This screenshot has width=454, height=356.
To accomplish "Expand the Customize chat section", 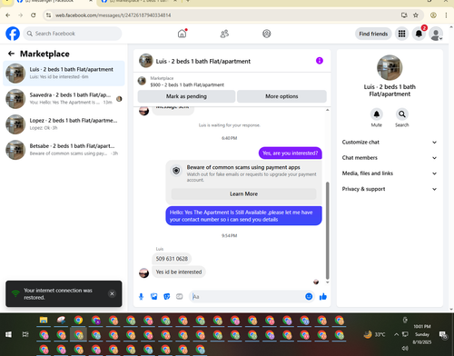I will (390, 143).
